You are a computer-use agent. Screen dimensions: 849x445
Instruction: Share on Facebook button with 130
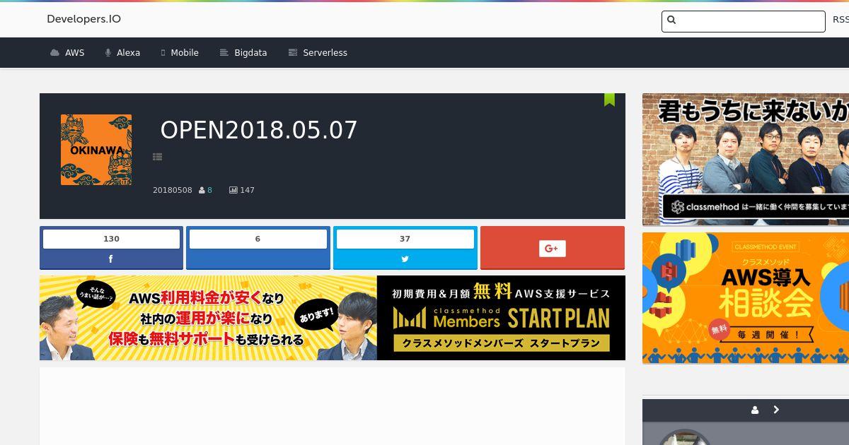[111, 248]
